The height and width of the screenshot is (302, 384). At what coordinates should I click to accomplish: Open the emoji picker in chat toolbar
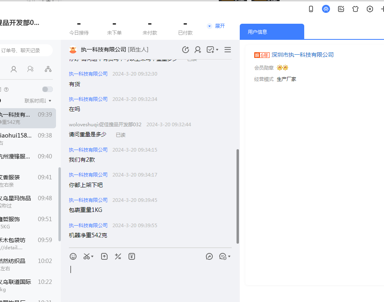pyautogui.click(x=73, y=256)
